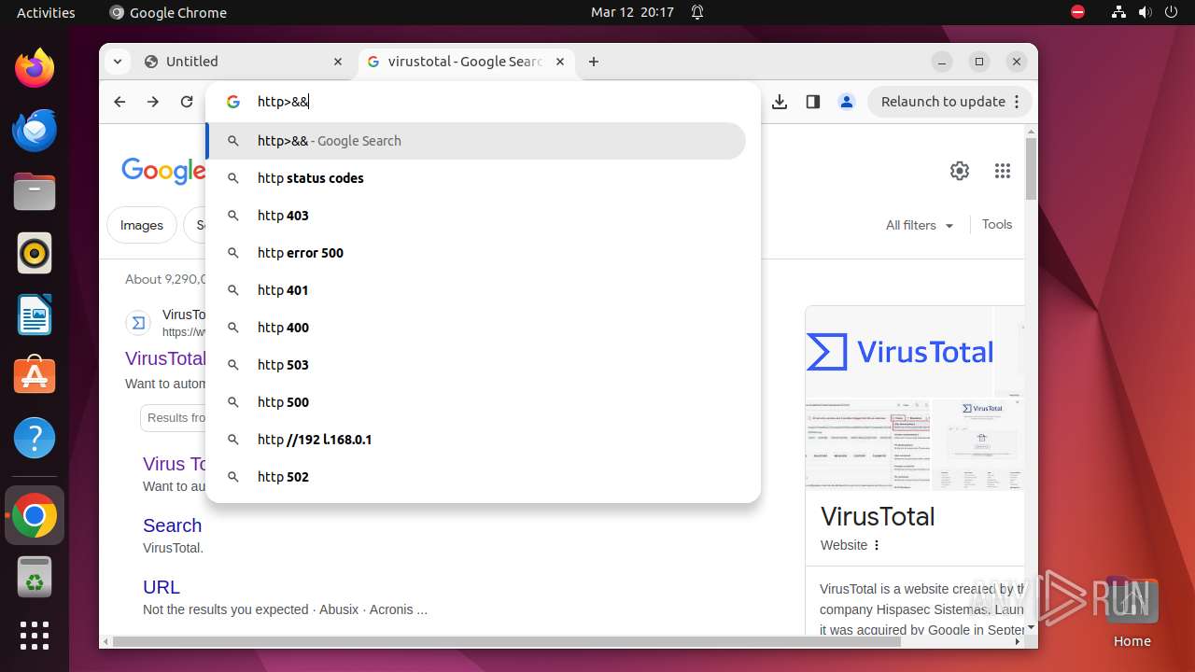Launch Thunderbird Mail from the dock
Image resolution: width=1195 pixels, height=672 pixels.
(x=35, y=130)
